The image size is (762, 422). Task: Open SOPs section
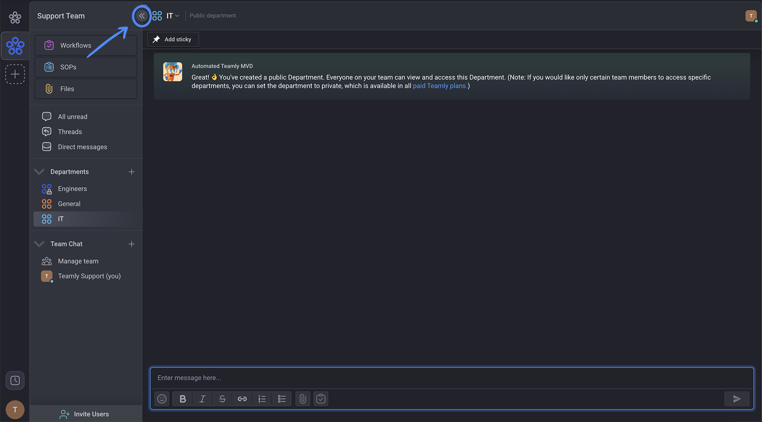(x=86, y=67)
